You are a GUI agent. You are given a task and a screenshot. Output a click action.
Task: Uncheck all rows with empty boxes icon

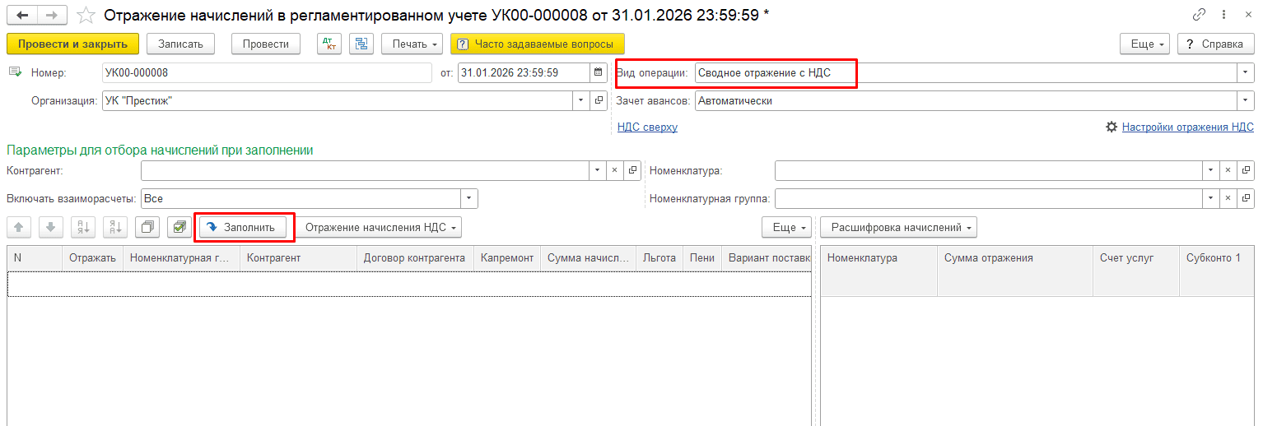147,227
